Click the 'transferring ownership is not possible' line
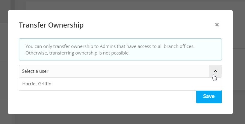 click(78, 53)
